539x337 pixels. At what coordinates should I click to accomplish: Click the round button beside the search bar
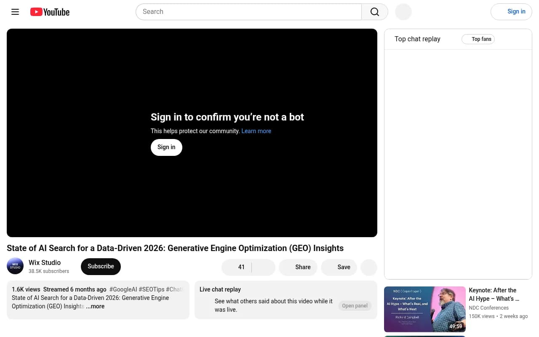point(403,12)
